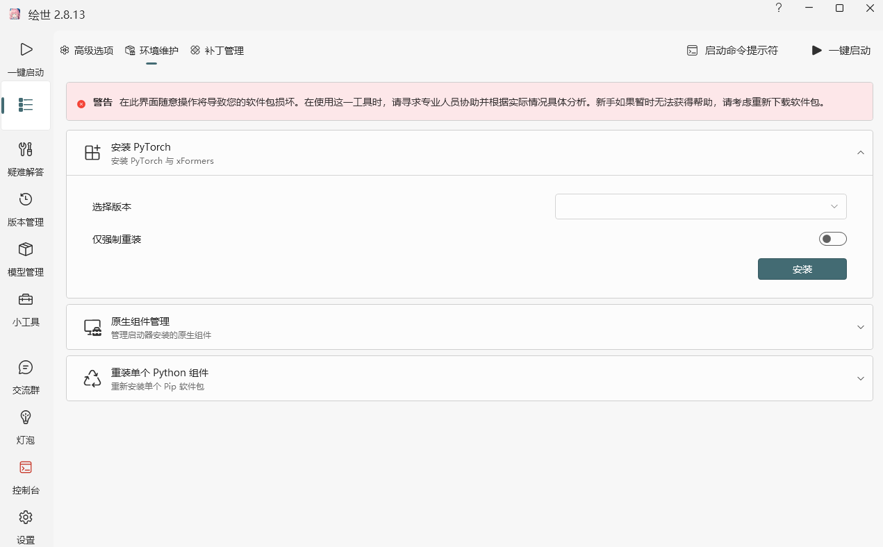Open 版本管理 from the sidebar

click(x=26, y=208)
